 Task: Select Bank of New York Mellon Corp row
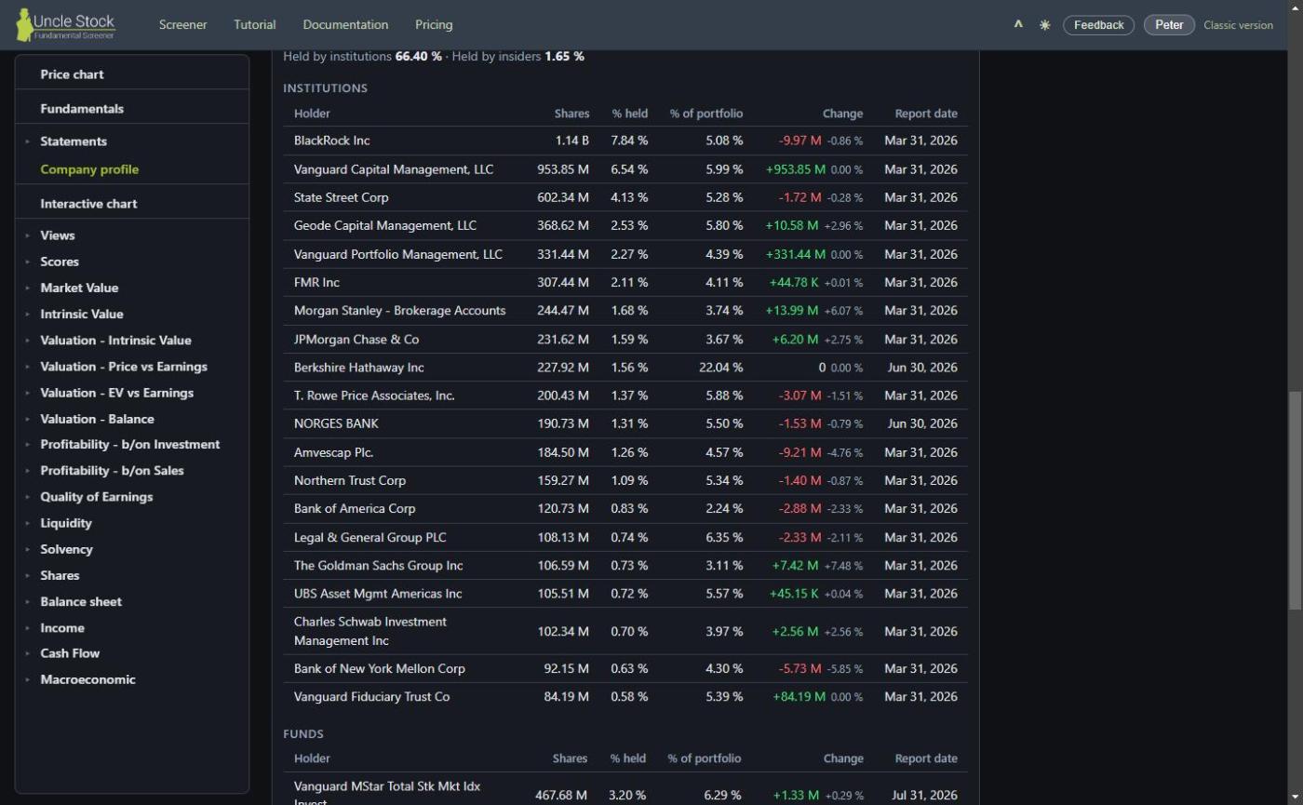625,668
